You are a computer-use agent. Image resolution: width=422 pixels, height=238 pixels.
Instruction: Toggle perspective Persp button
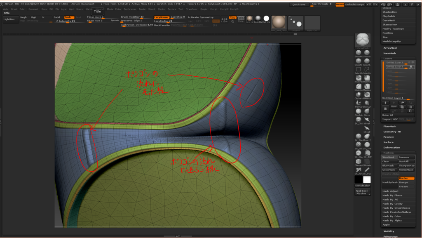241,19
